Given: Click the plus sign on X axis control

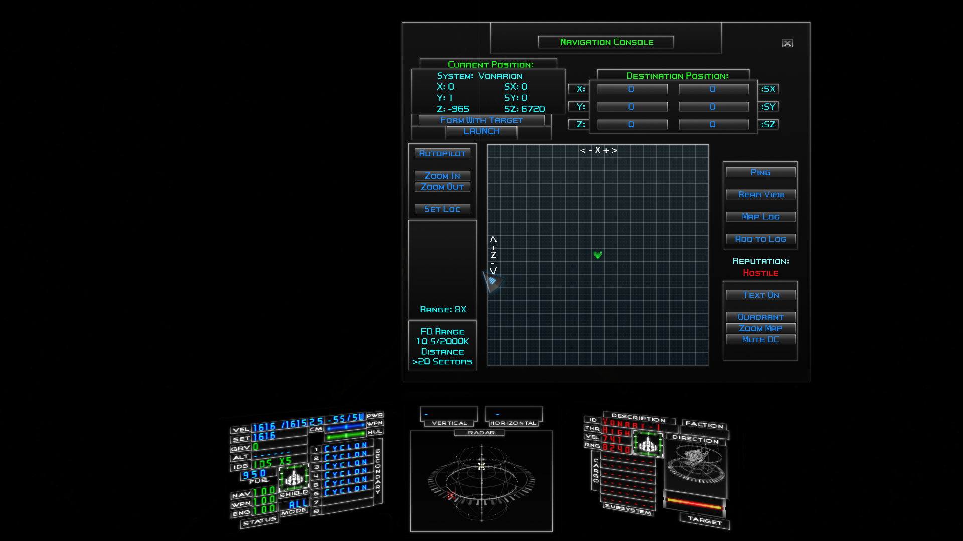Looking at the screenshot, I should (x=606, y=150).
